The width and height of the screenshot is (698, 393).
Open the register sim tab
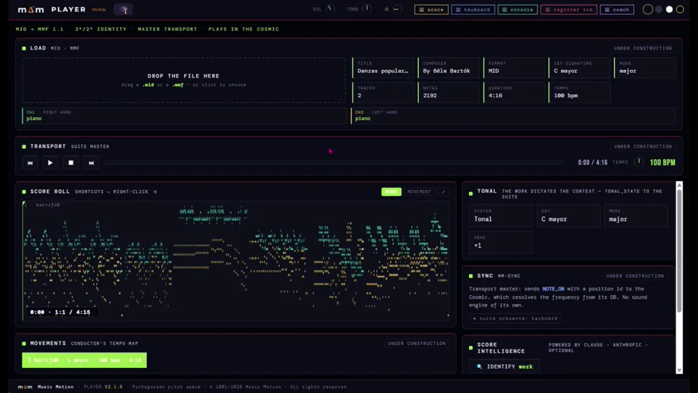tap(568, 9)
